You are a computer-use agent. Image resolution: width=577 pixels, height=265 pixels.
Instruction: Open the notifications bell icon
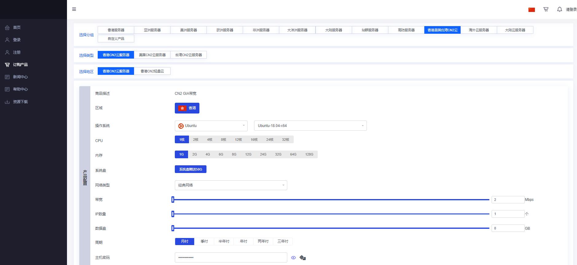coord(559,10)
